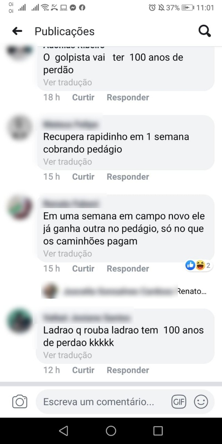Focus the "Escreva um comentário" field
This screenshot has width=222, height=444.
pyautogui.click(x=104, y=402)
